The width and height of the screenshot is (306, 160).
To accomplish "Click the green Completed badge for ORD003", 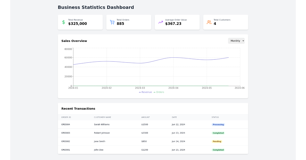I will pyautogui.click(x=218, y=133).
